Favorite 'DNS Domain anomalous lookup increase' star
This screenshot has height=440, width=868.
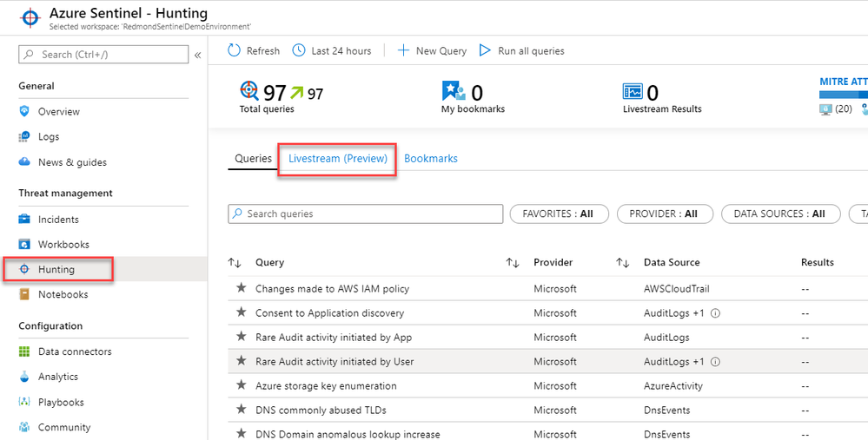[x=241, y=433]
